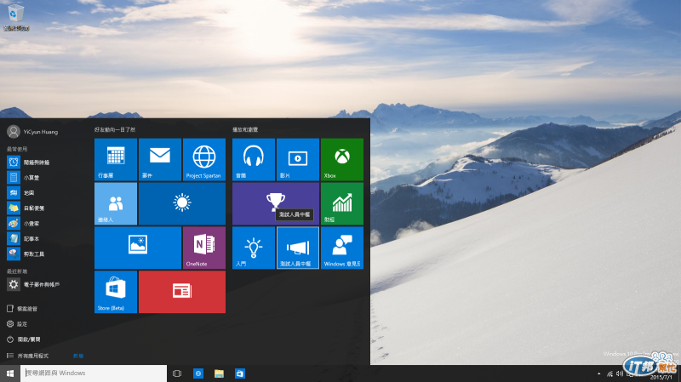Image resolution: width=681 pixels, height=382 pixels.
Task: Open the purple trophy tile
Action: (276, 203)
